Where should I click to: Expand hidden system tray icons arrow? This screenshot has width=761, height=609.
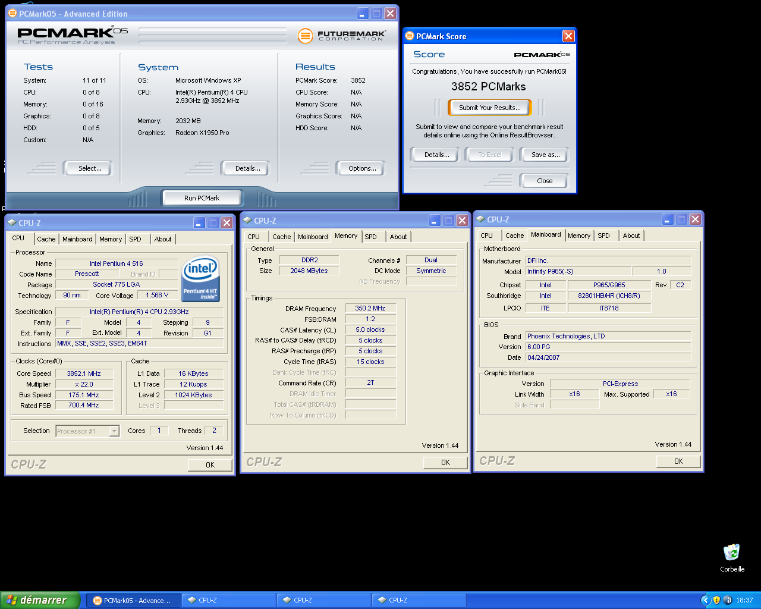click(706, 600)
